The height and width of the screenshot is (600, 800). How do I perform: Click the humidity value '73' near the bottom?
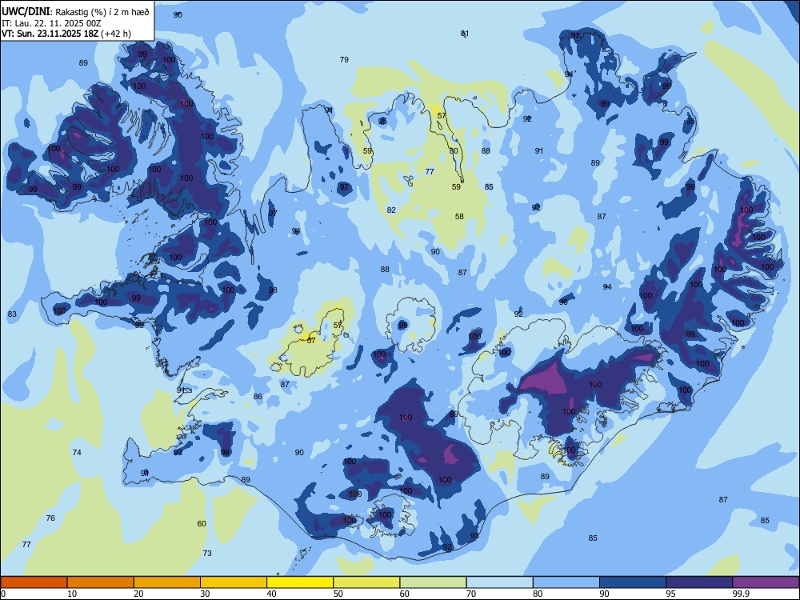point(207,553)
